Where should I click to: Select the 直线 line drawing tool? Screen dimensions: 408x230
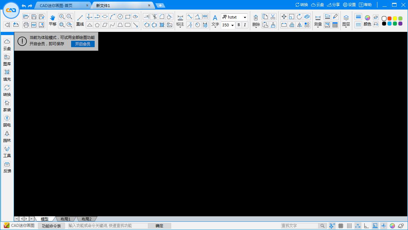coord(80,20)
